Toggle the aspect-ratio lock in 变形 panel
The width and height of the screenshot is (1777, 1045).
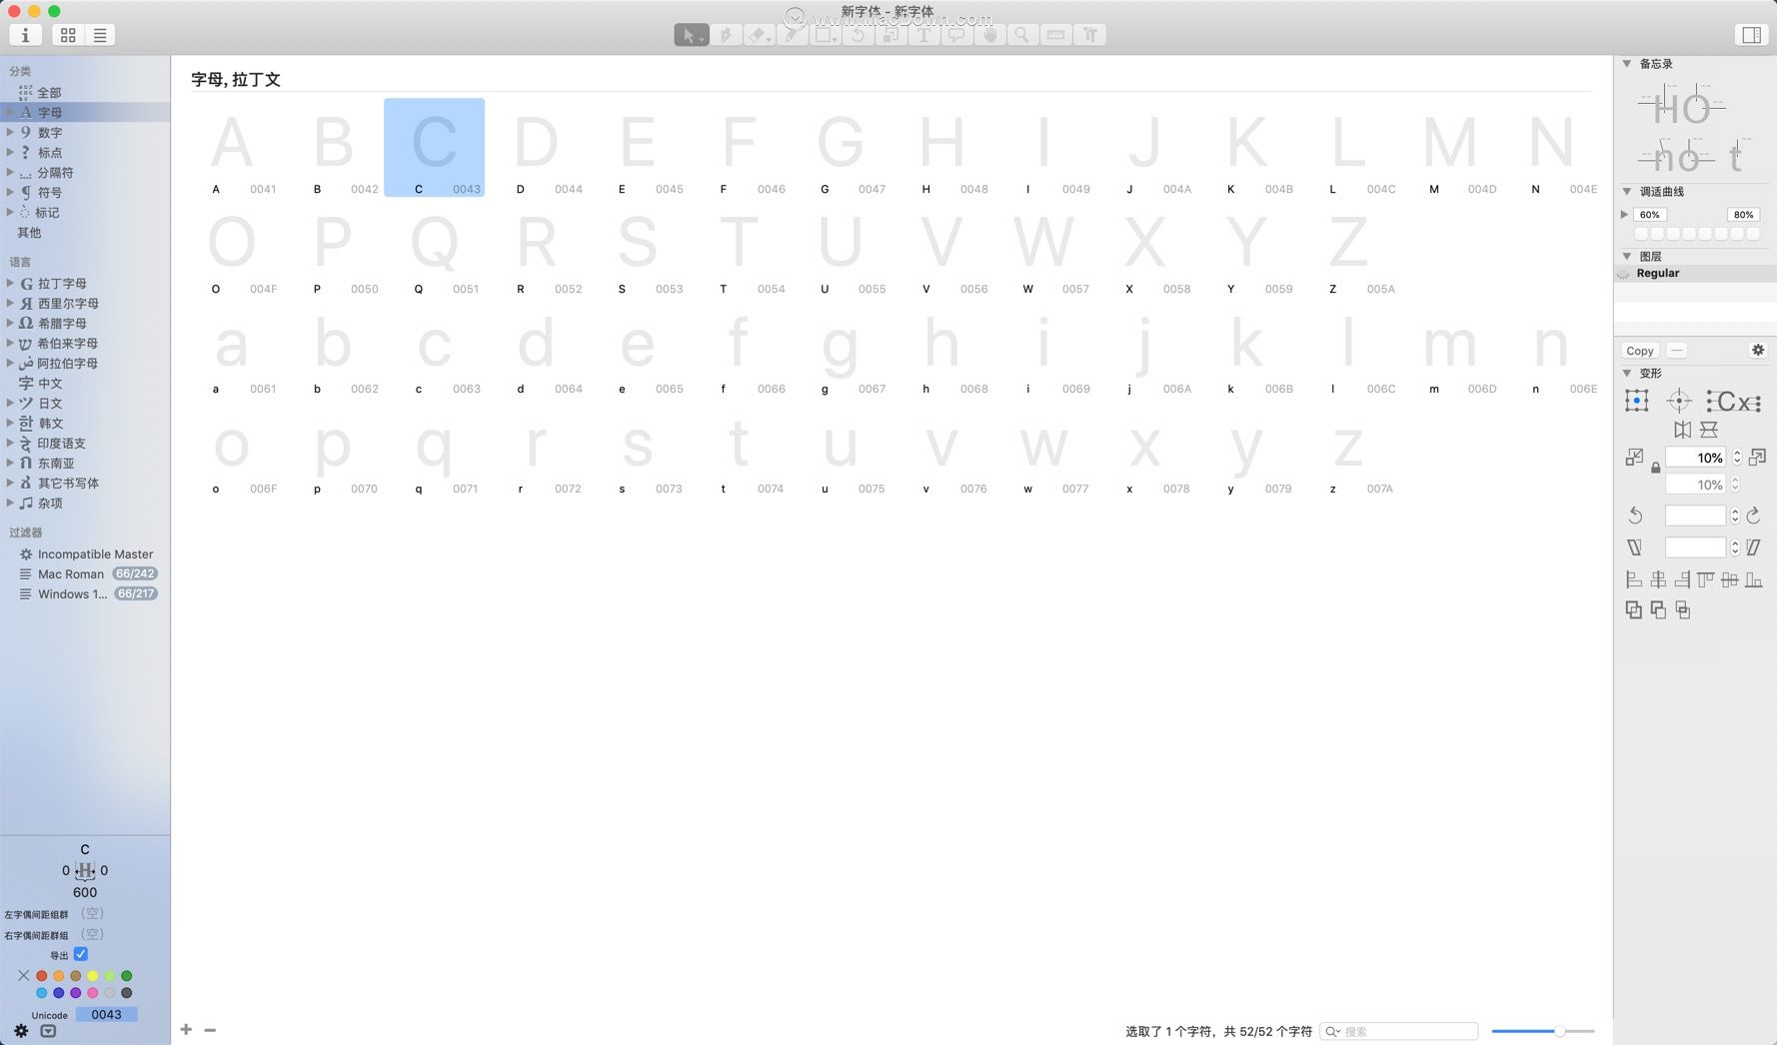coord(1654,467)
